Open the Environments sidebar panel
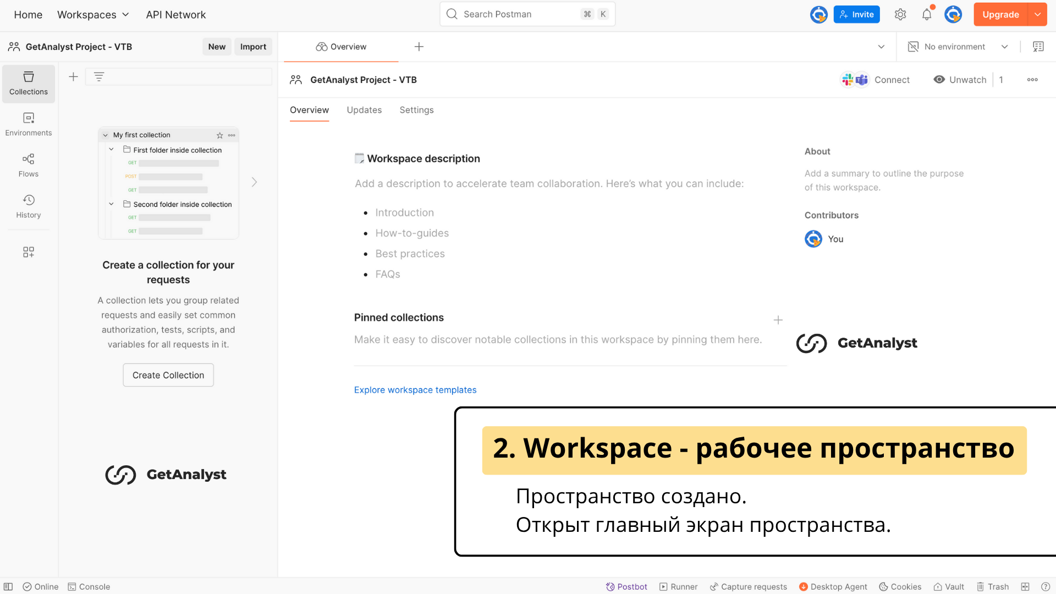 point(29,125)
